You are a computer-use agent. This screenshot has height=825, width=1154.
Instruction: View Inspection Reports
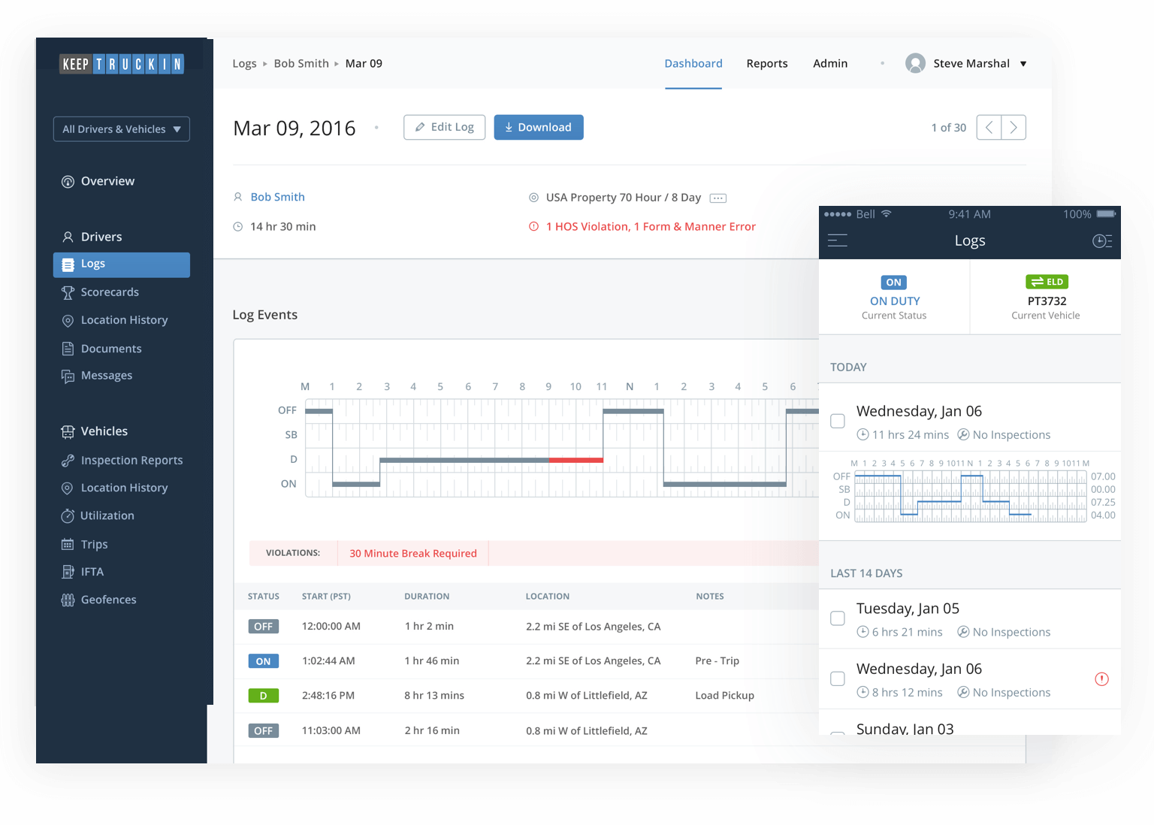[131, 460]
